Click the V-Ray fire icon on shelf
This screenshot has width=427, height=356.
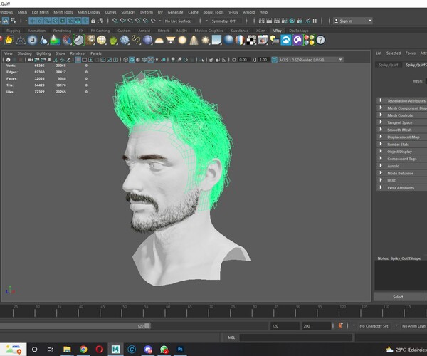coord(9,40)
